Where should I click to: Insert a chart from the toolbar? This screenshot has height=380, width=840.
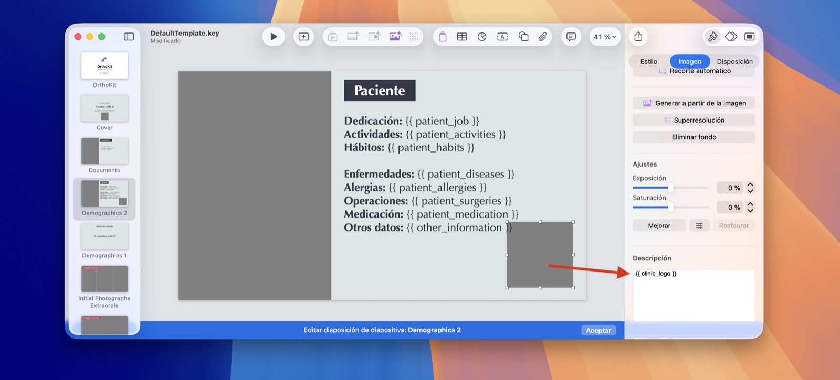482,37
